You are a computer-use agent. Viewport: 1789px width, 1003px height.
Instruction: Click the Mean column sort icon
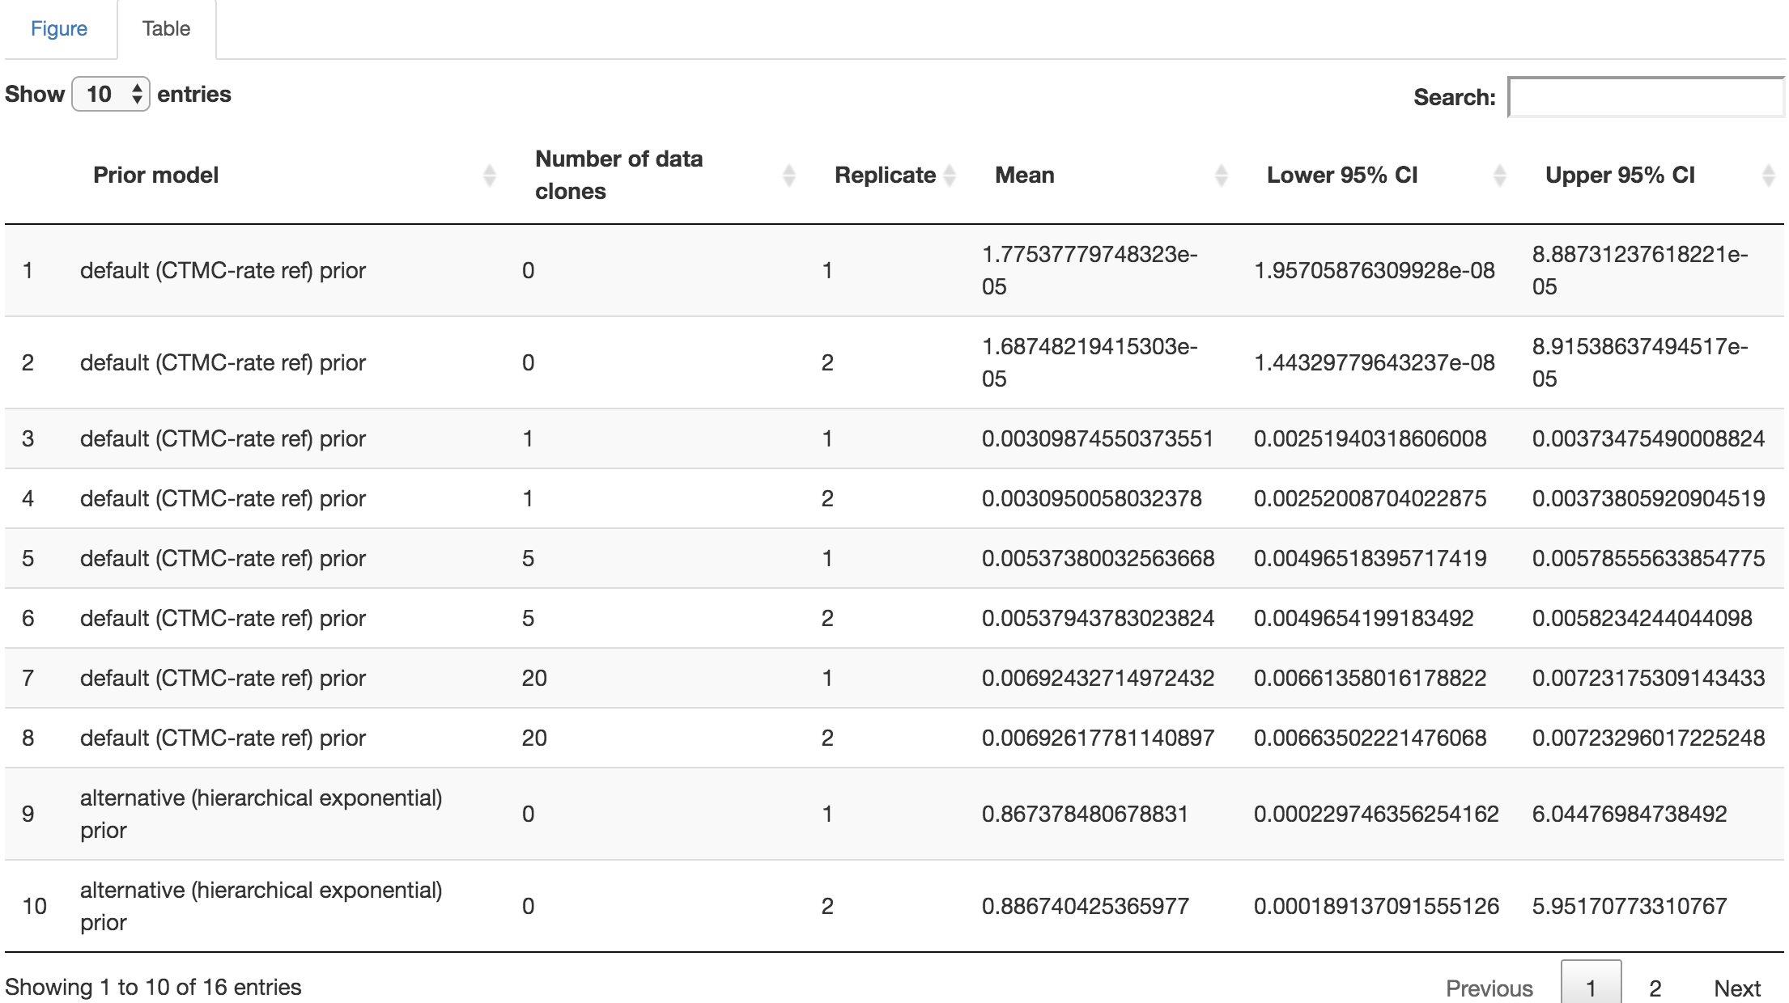coord(1222,175)
